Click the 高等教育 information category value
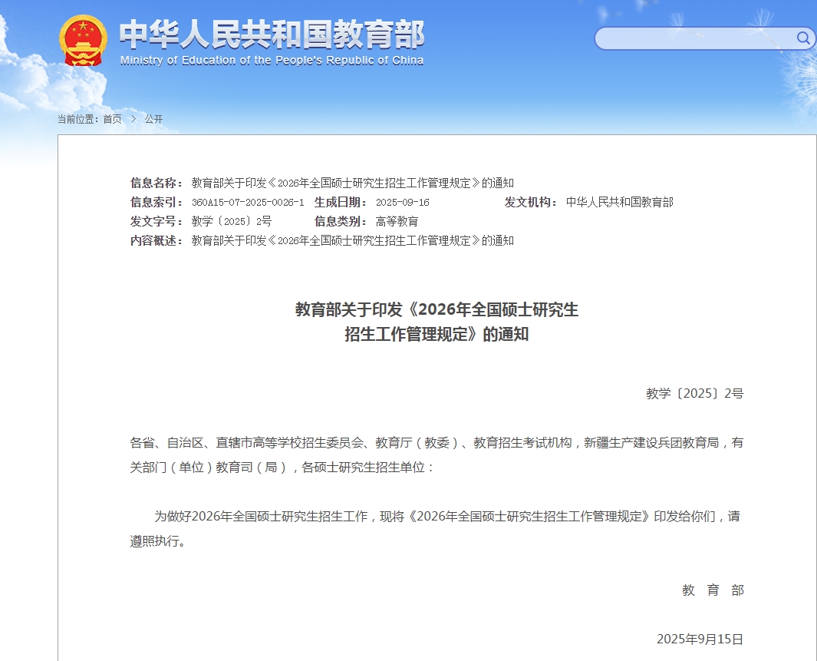Screen dimensions: 817x661 (397, 222)
